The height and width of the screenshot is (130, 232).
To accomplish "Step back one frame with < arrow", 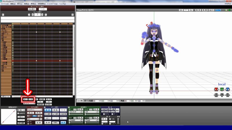I will point(33,15).
